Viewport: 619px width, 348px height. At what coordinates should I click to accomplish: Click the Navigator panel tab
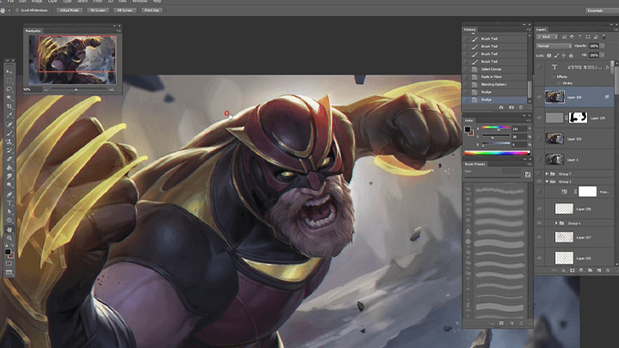[x=34, y=31]
